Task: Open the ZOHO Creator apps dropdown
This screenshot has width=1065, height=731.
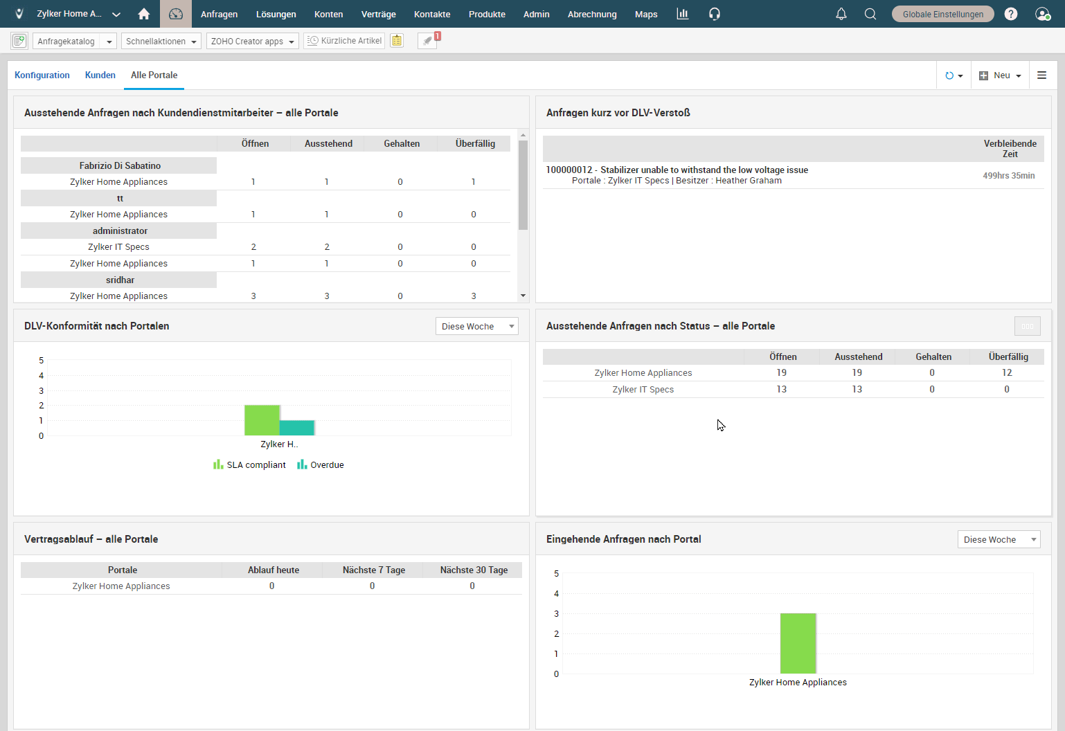Action: click(252, 41)
